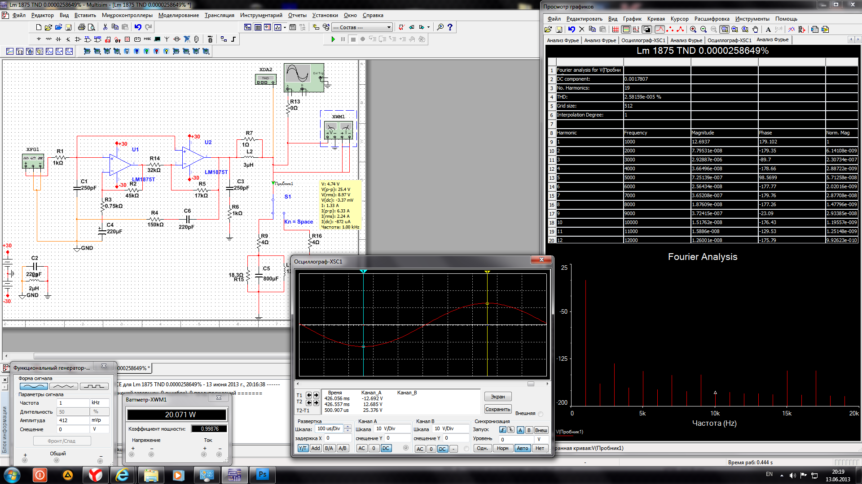Toggle cursors in Grapher toolbar

click(x=636, y=30)
